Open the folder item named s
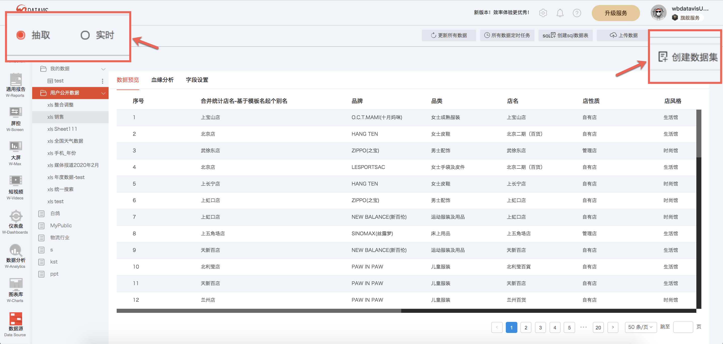 pyautogui.click(x=51, y=250)
